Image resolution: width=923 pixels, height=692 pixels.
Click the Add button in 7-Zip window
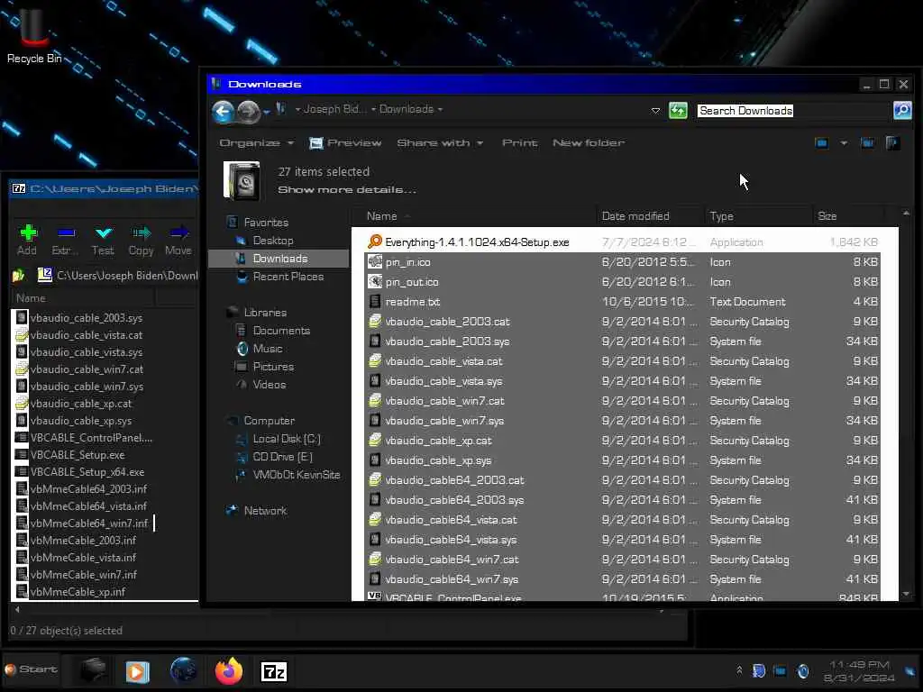27,241
